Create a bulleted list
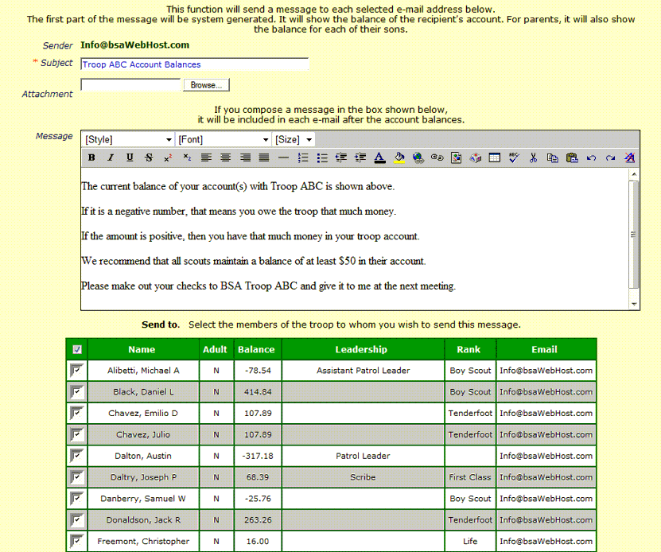The height and width of the screenshot is (552, 661). coord(322,158)
